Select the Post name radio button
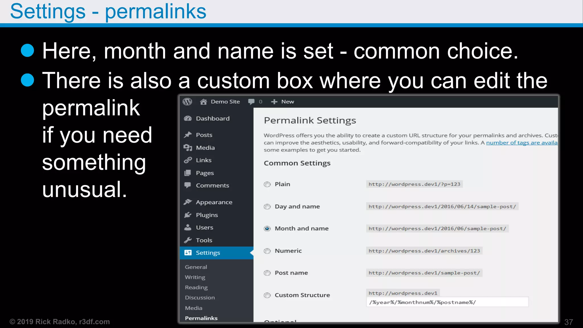This screenshot has width=583, height=328. [x=267, y=273]
